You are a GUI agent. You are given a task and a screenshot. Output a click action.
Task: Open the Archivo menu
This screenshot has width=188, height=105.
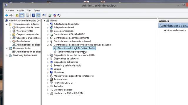click(x=10, y=10)
